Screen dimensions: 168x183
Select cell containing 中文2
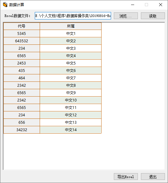coord(71,41)
